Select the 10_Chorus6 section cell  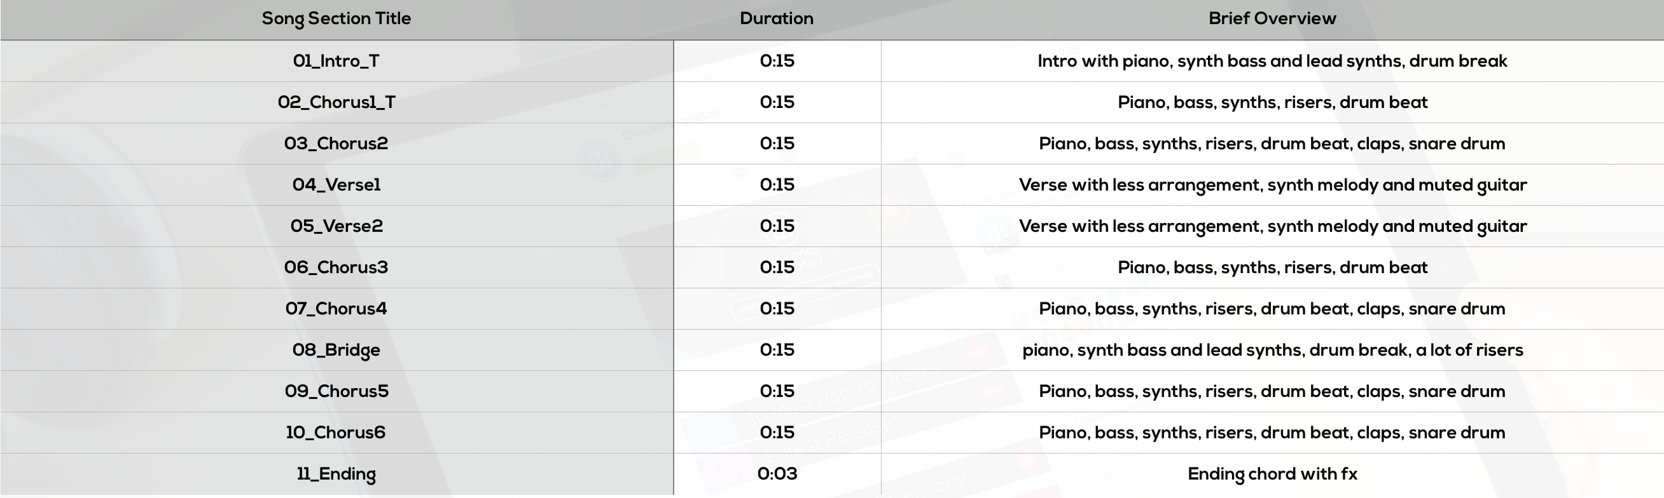coord(336,433)
